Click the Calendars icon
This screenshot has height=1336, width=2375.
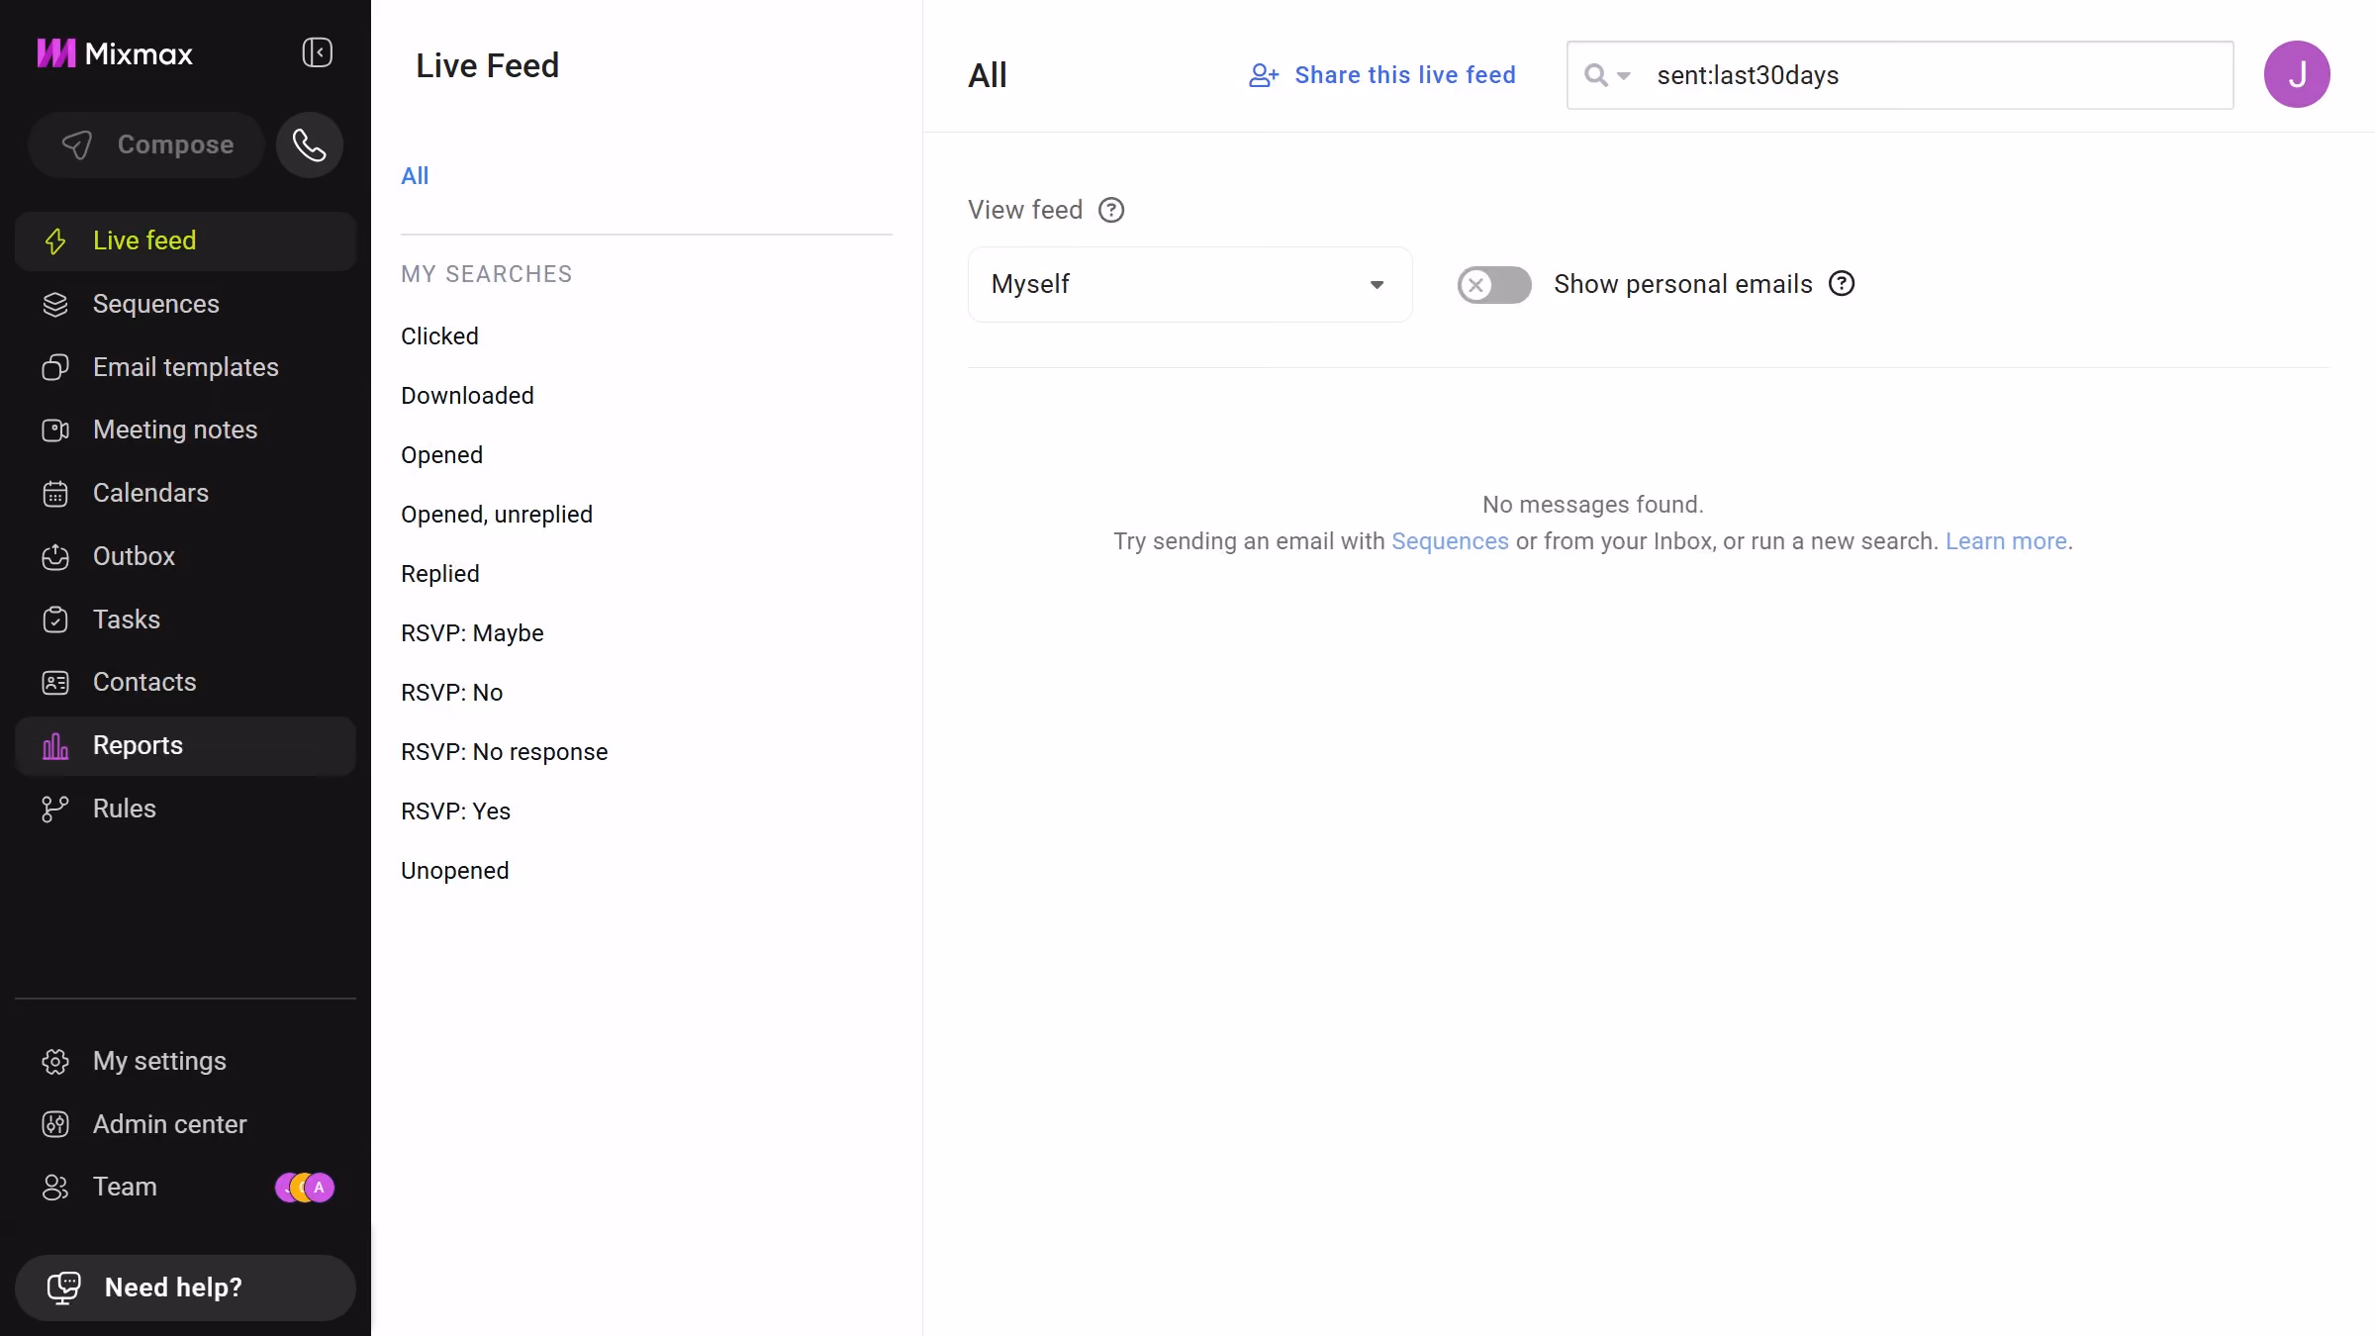[55, 493]
